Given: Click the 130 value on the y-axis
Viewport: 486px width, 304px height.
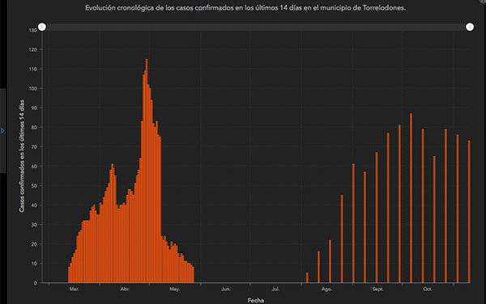Looking at the screenshot, I should click(33, 30).
